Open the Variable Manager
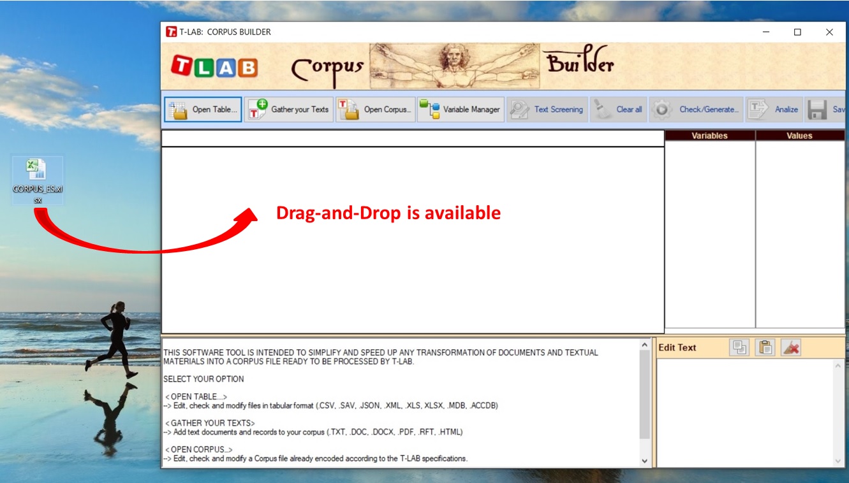849x483 pixels. pyautogui.click(x=461, y=109)
